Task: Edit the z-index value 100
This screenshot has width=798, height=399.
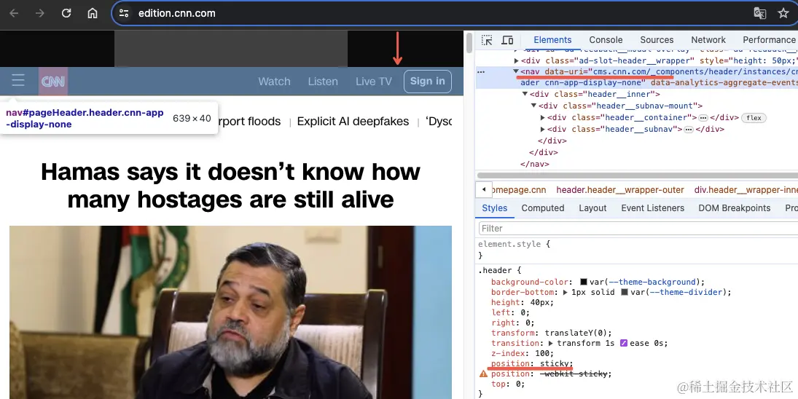Action: coord(542,353)
